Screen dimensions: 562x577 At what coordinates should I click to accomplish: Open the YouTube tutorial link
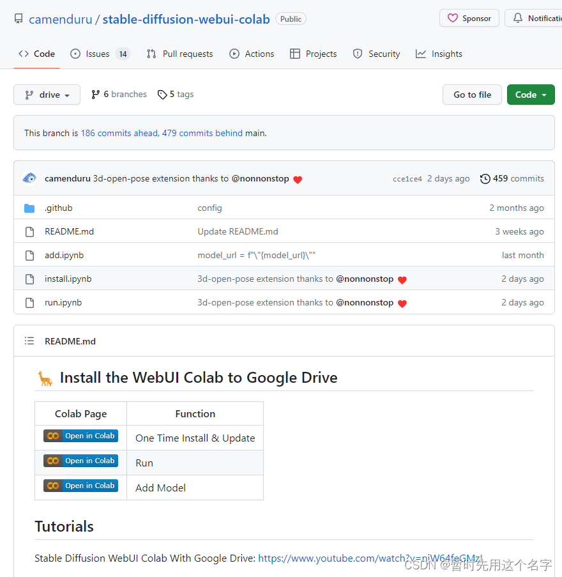pos(370,558)
